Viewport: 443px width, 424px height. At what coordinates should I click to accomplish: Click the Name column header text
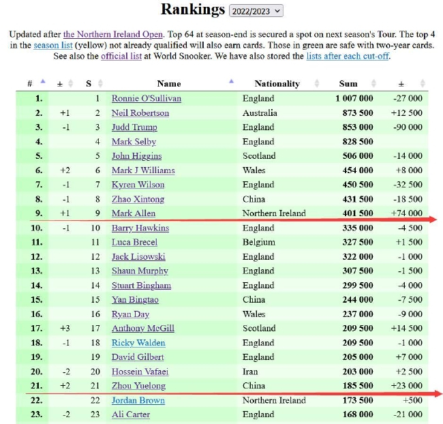tap(168, 83)
